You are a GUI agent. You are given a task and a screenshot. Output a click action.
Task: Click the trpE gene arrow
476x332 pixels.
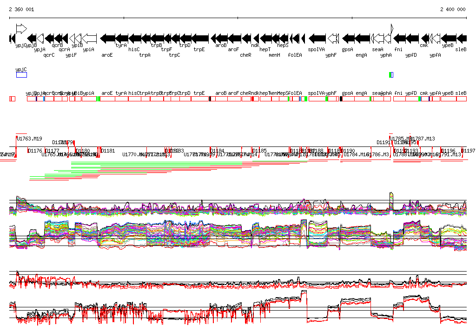click(200, 38)
